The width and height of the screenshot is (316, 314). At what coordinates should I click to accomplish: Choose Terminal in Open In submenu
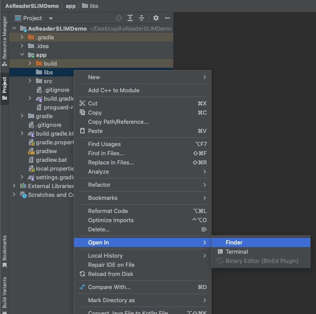tap(237, 251)
